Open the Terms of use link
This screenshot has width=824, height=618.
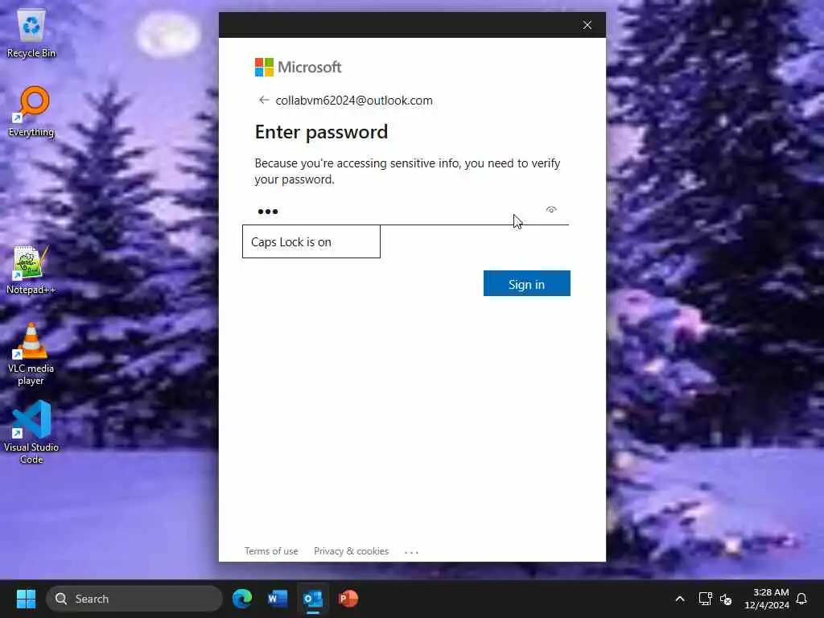[271, 551]
